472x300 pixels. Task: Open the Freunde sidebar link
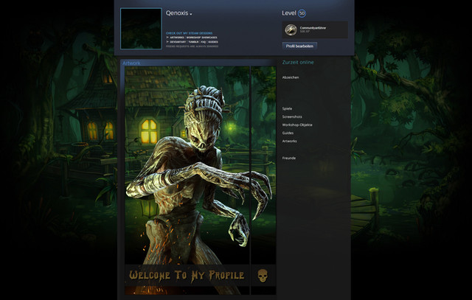click(288, 158)
